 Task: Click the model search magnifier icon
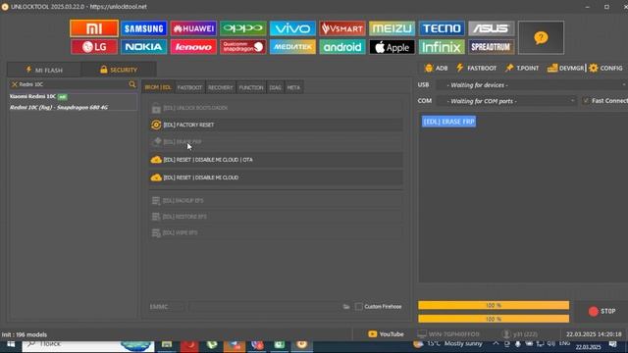132,84
